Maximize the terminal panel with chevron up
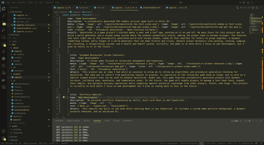 coord(257,121)
